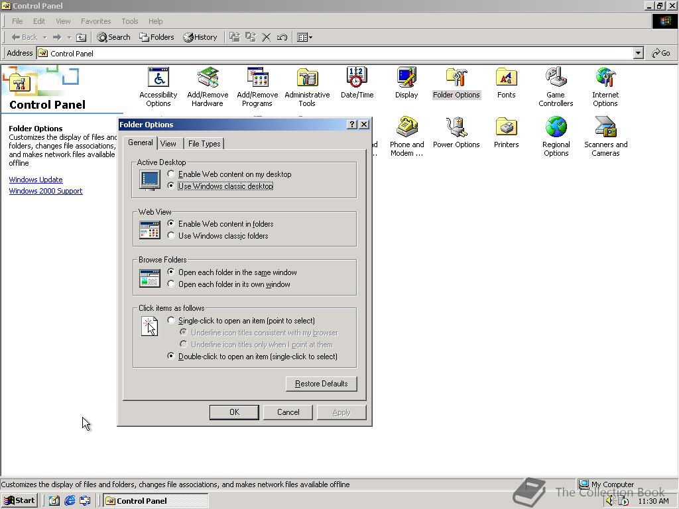Click the Move To toolbar icon
Image resolution: width=679 pixels, height=509 pixels.
click(234, 37)
